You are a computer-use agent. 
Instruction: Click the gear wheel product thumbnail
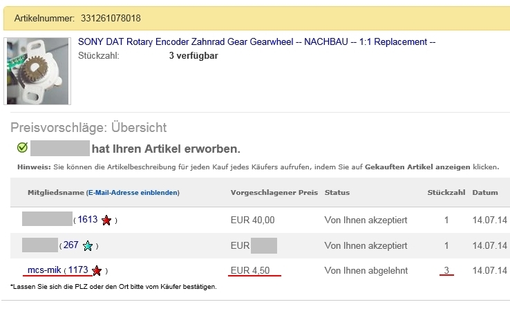pos(38,71)
